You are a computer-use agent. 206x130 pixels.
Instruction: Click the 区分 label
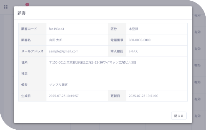(114, 29)
